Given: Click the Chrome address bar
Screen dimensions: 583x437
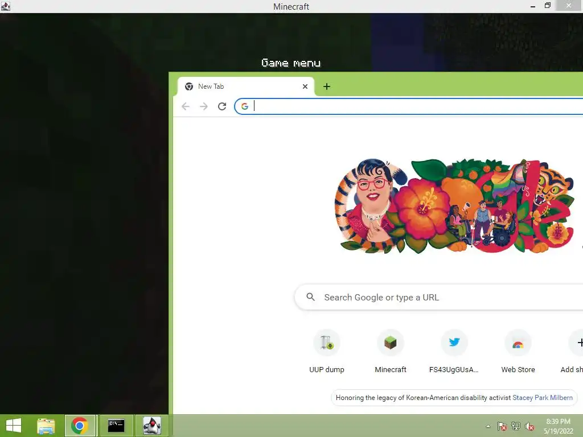Looking at the screenshot, I should (409, 106).
